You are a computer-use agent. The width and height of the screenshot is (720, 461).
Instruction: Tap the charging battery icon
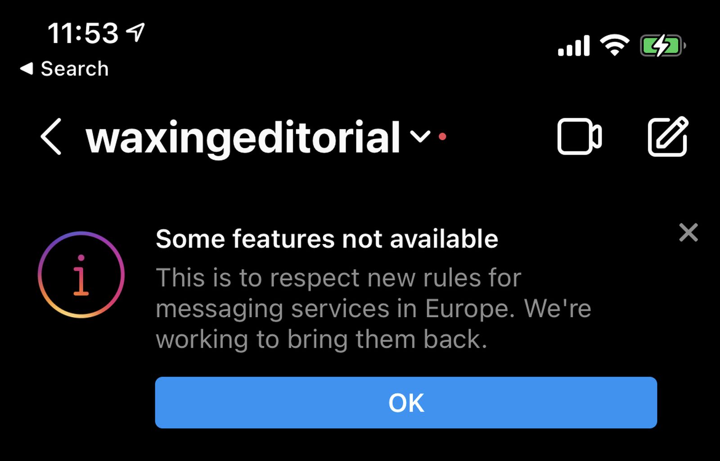pyautogui.click(x=663, y=45)
